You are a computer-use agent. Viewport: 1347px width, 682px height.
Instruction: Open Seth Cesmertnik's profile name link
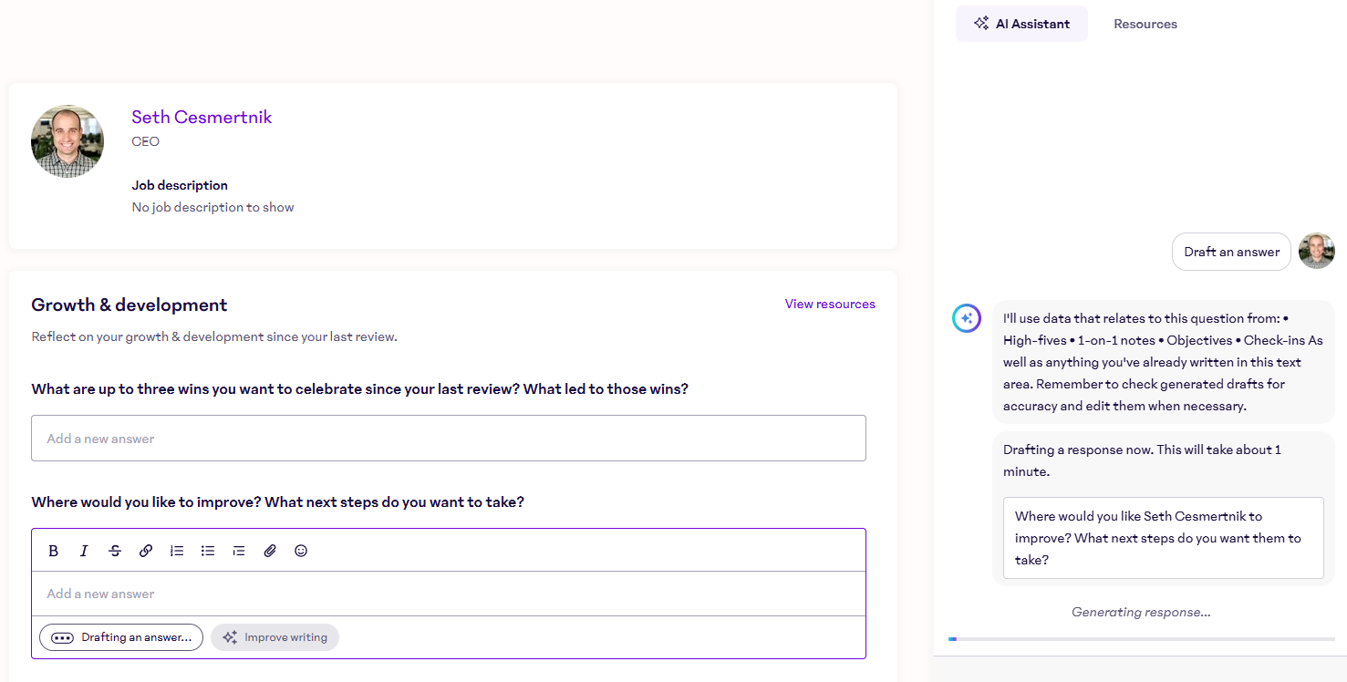202,117
